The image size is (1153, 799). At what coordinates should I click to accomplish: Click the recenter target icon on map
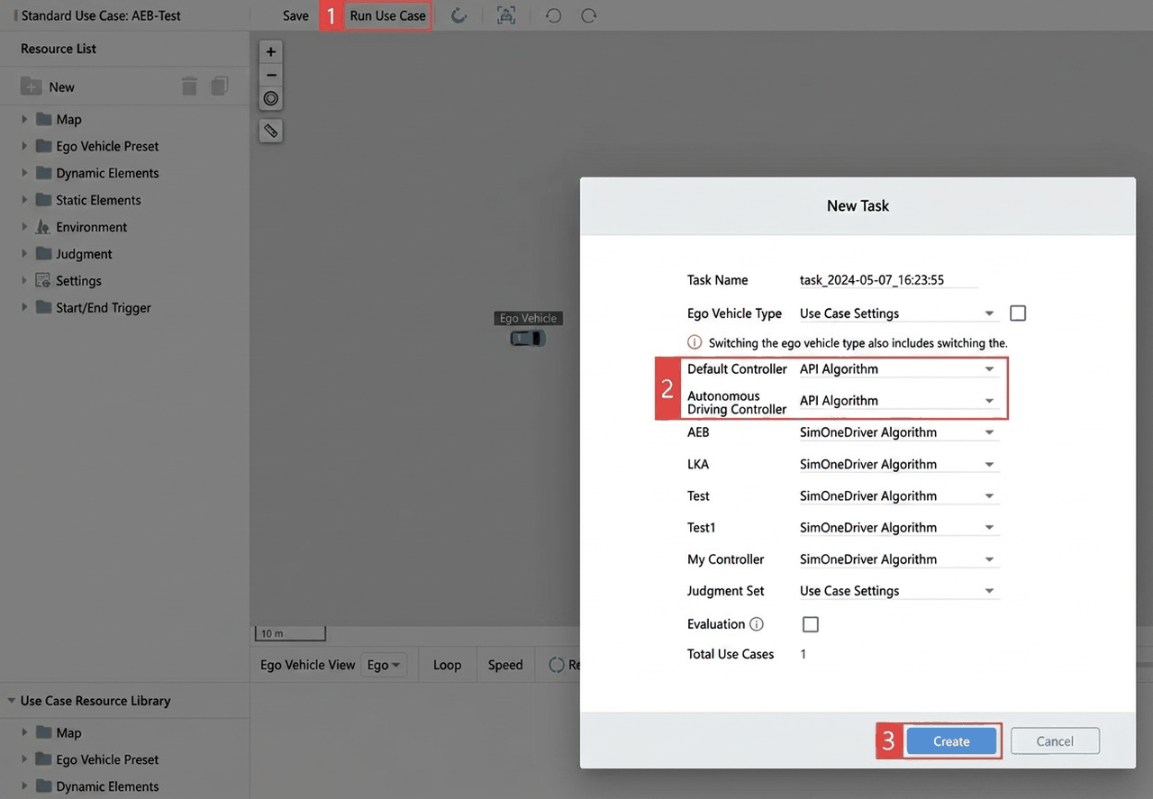pyautogui.click(x=270, y=98)
